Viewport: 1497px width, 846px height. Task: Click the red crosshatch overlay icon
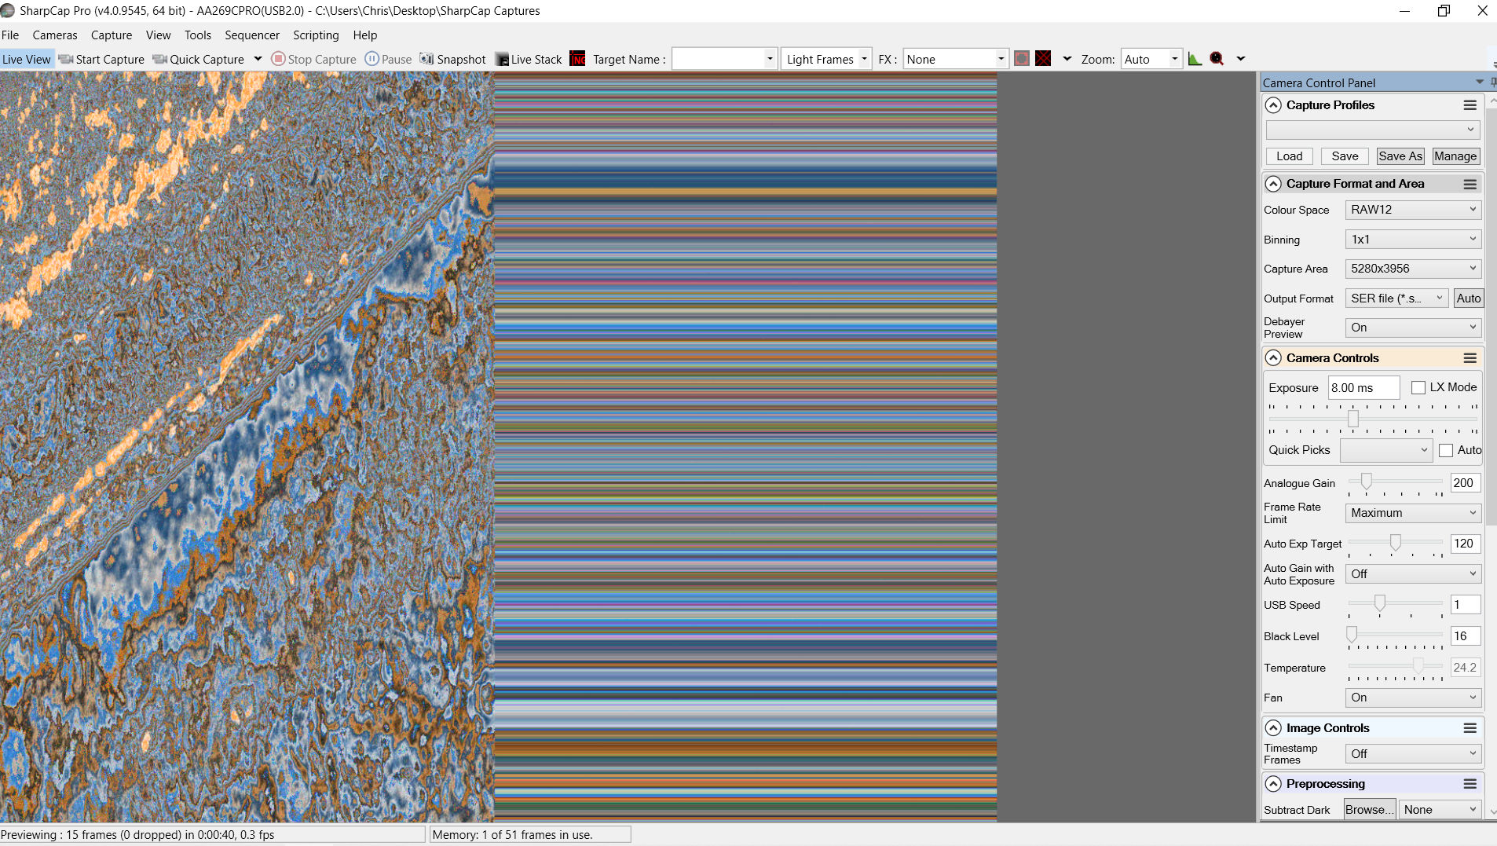1043,59
